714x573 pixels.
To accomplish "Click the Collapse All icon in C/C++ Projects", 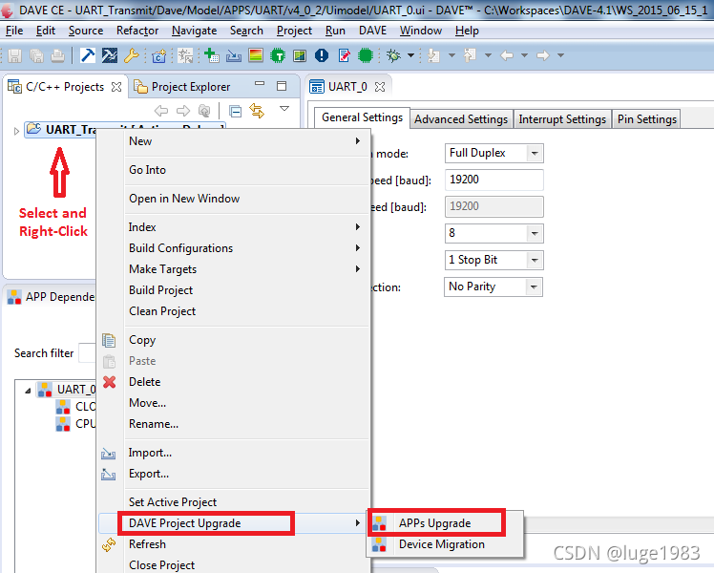I will click(x=235, y=111).
